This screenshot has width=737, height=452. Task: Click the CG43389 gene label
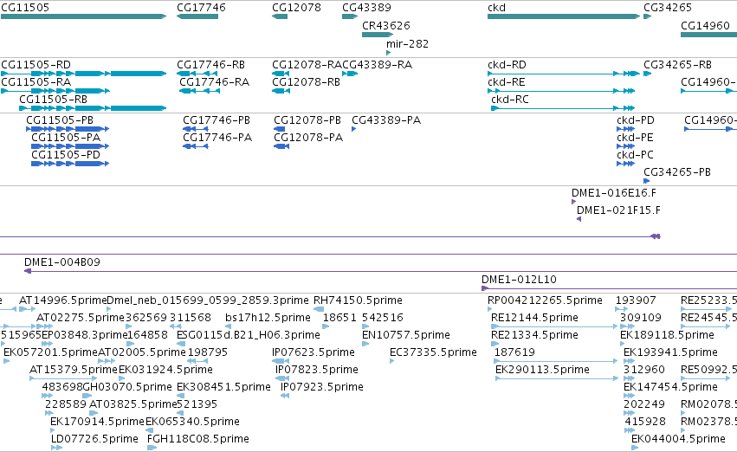pos(366,8)
